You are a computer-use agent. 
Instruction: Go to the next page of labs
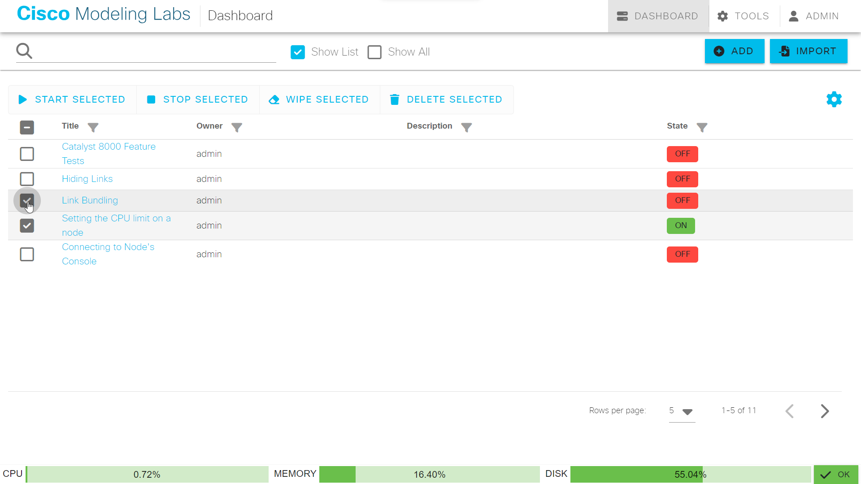(825, 411)
